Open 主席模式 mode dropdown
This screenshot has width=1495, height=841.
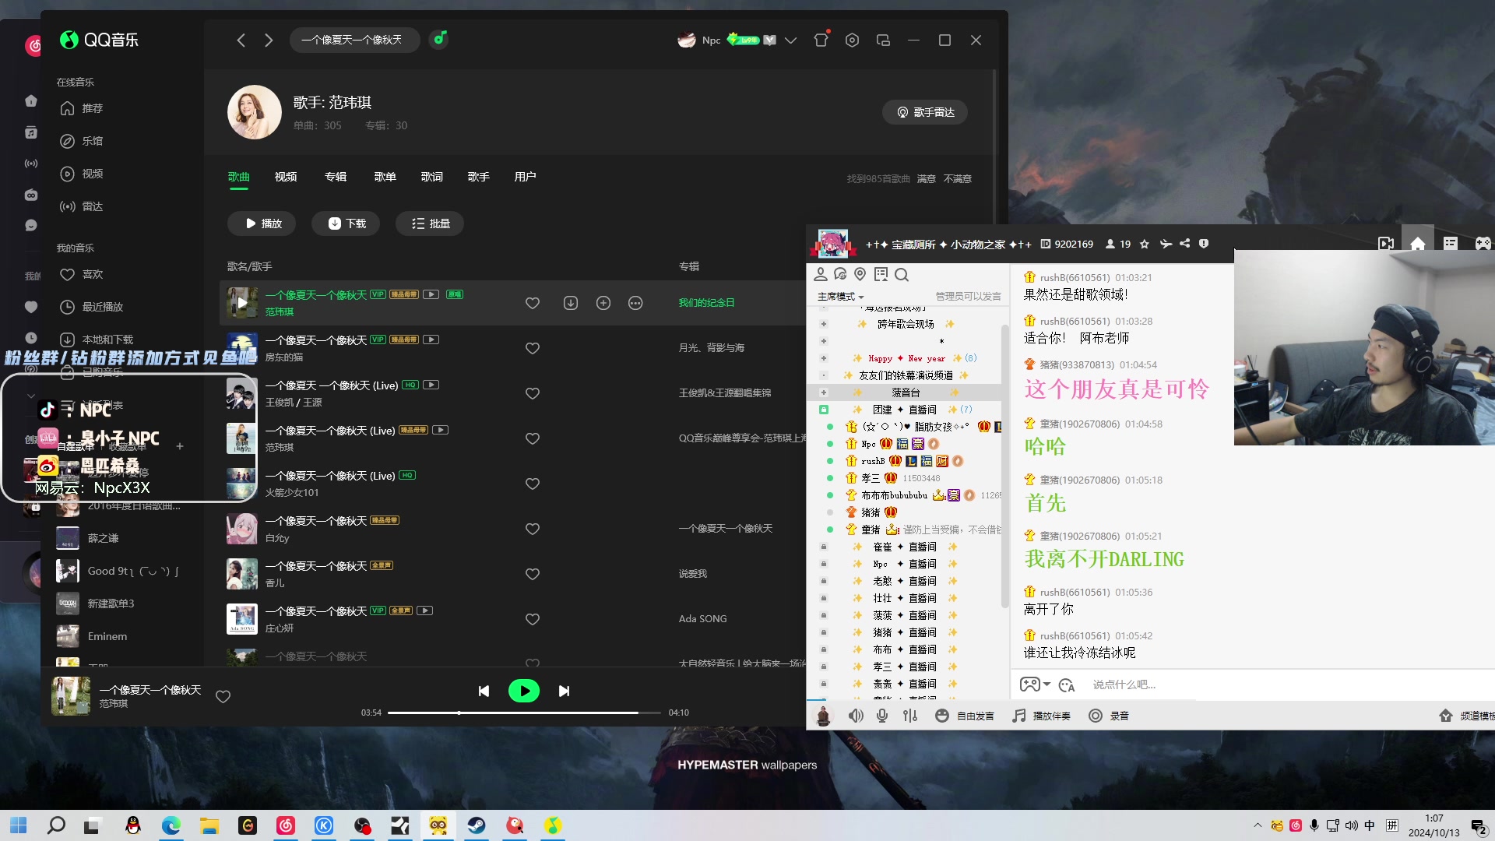coord(840,297)
